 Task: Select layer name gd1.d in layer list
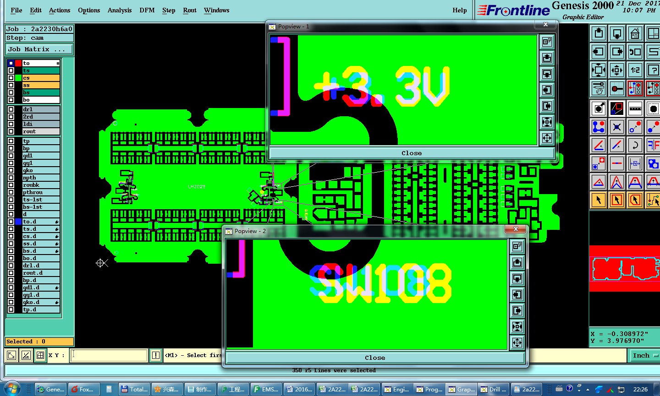click(x=41, y=288)
